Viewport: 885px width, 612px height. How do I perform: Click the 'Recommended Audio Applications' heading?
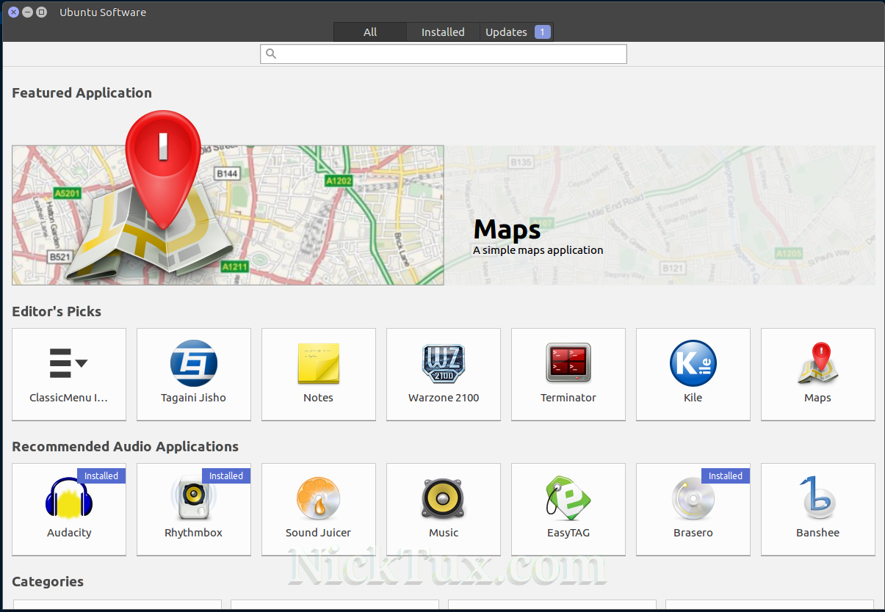point(126,447)
